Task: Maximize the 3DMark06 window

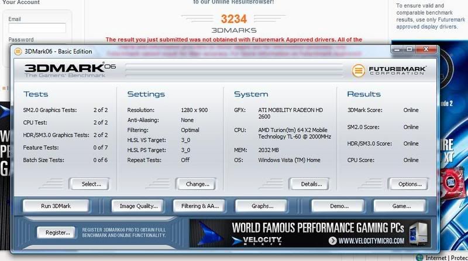Action: point(409,49)
